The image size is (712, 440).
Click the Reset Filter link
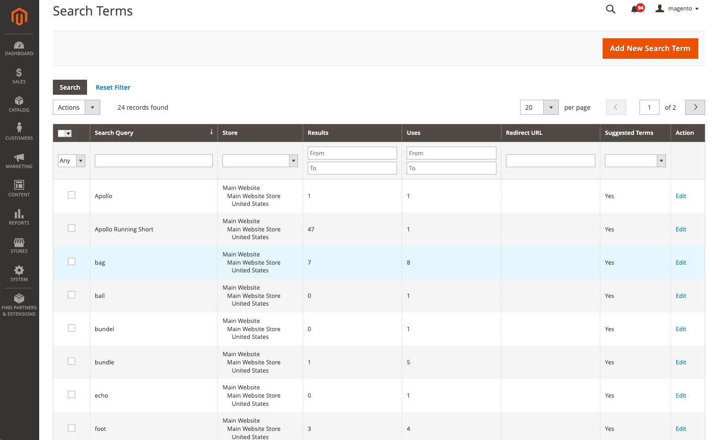(x=113, y=87)
